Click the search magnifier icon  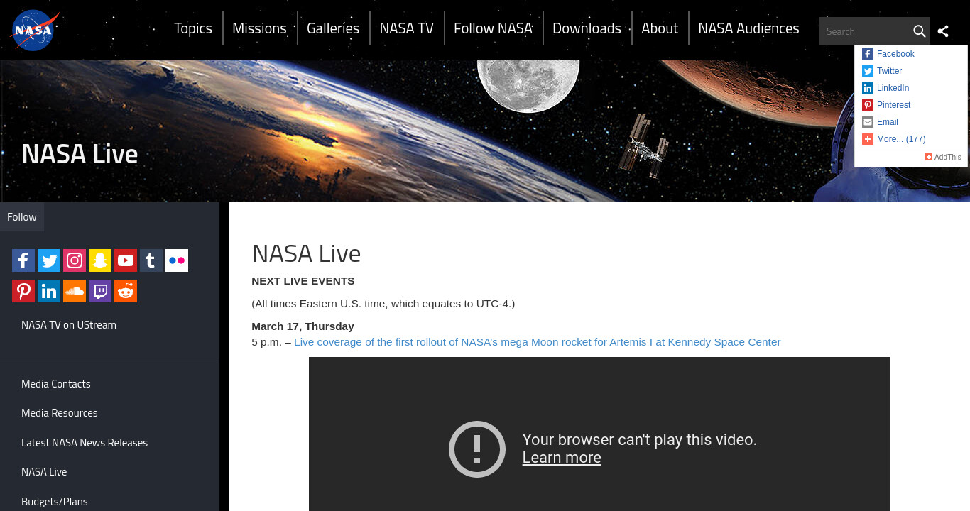click(920, 31)
